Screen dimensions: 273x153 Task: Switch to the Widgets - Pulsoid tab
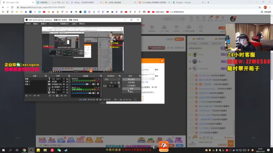click(188, 2)
